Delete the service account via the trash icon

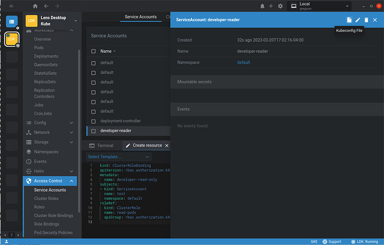point(366,20)
